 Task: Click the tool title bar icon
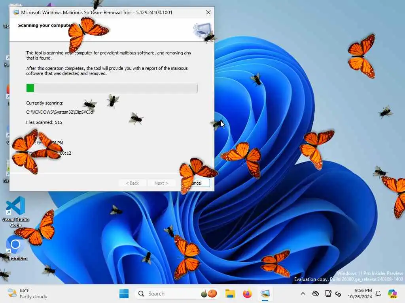click(16, 12)
